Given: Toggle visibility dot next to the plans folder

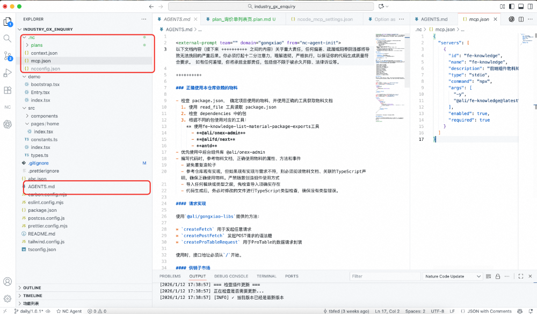Looking at the screenshot, I should [143, 45].
